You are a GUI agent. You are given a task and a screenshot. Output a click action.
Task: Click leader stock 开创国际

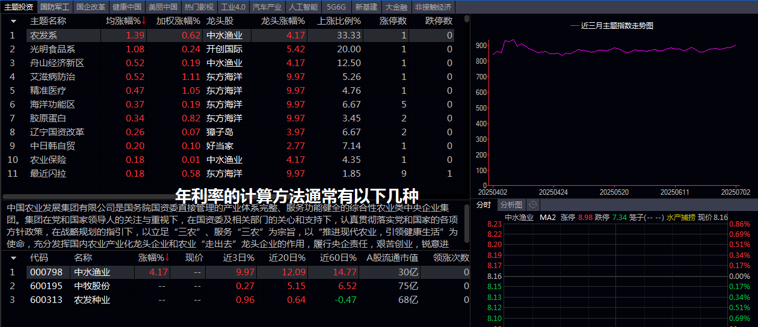[224, 49]
